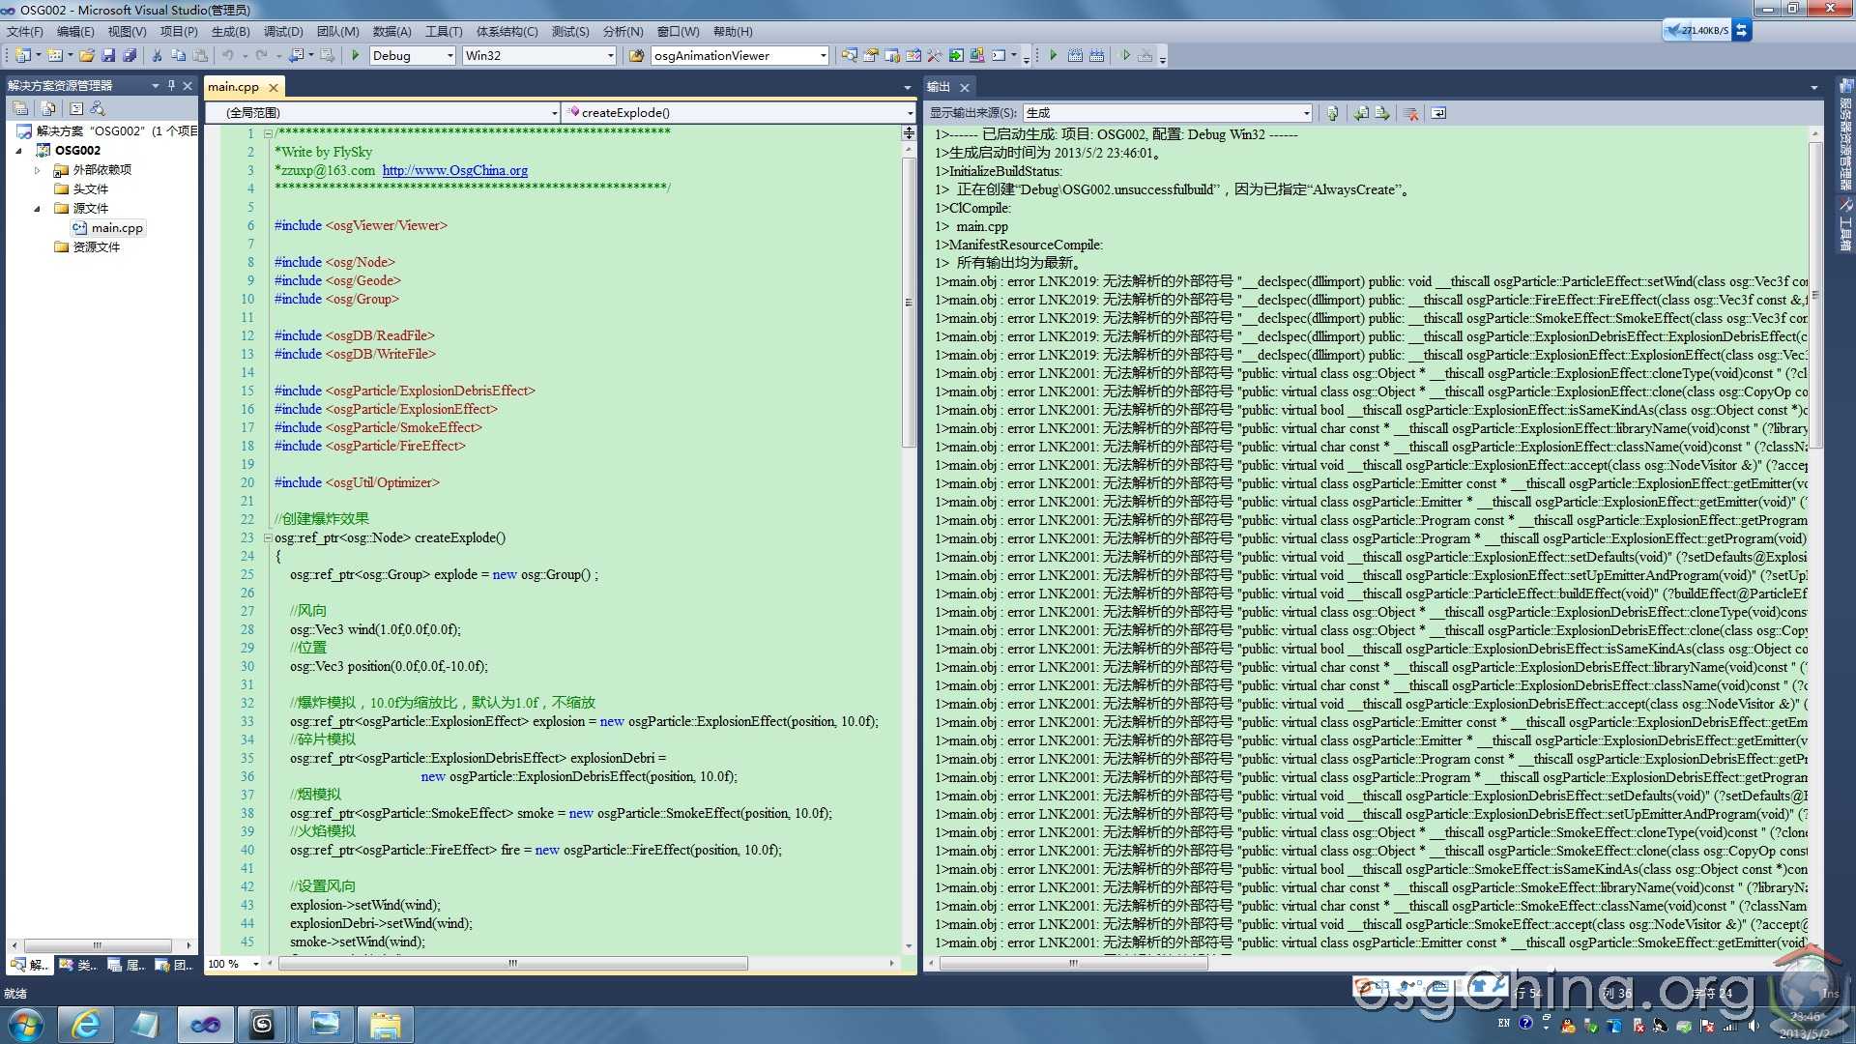Expand 外部依赖项 folder node
This screenshot has height=1044, width=1856.
click(38, 170)
